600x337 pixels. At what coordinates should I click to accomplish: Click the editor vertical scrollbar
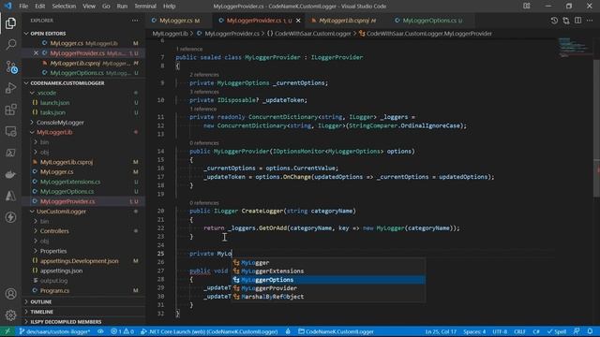coord(596,128)
